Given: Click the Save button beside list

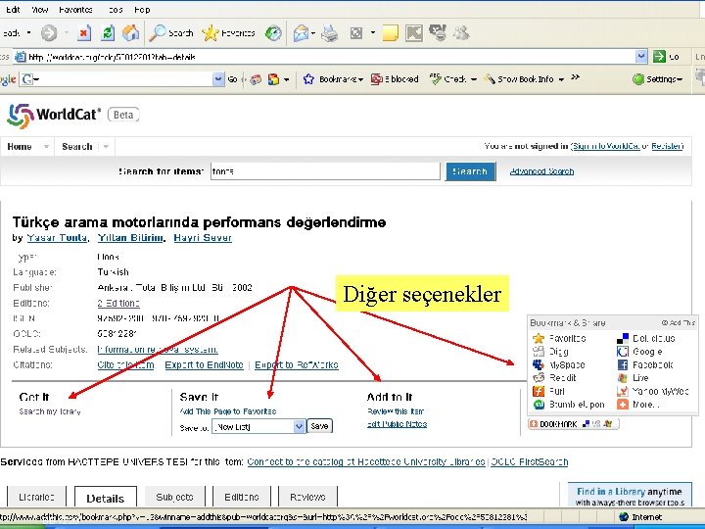Looking at the screenshot, I should (x=319, y=426).
